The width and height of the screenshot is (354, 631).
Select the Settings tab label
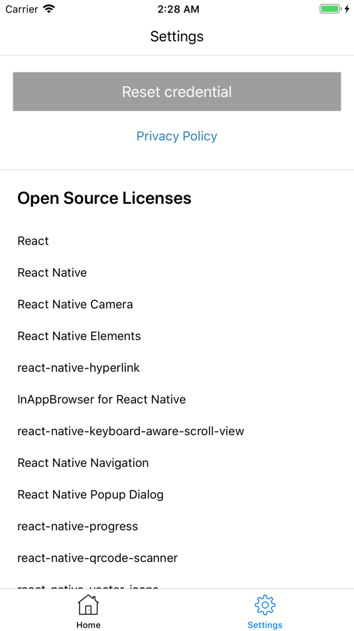[x=265, y=625]
